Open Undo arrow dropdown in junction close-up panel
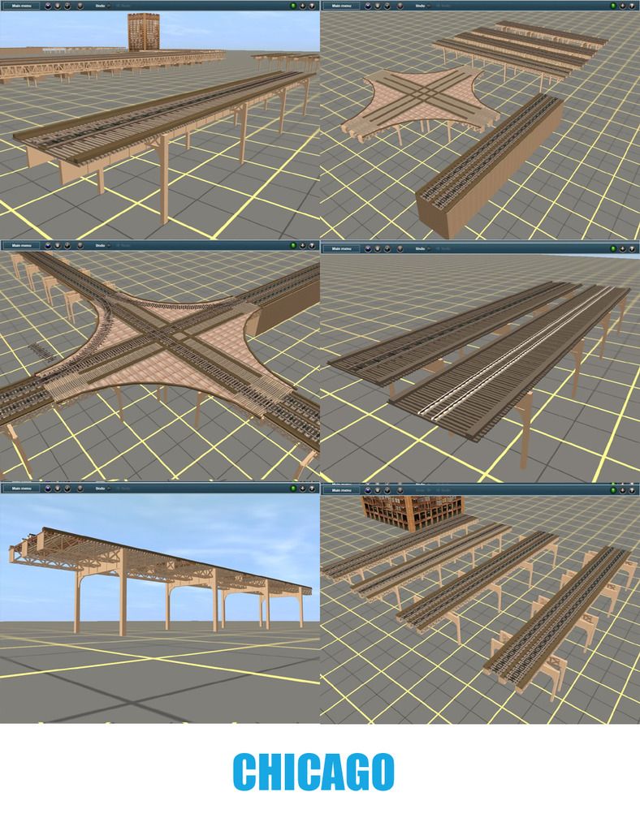 109,246
